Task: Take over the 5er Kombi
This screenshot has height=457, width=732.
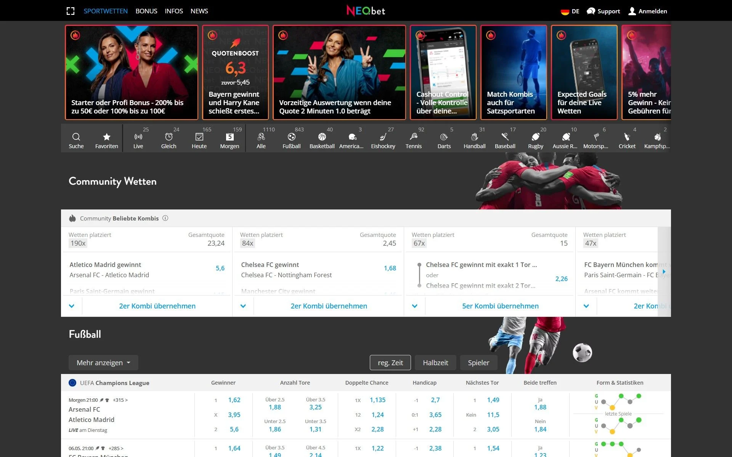Action: [x=501, y=306]
